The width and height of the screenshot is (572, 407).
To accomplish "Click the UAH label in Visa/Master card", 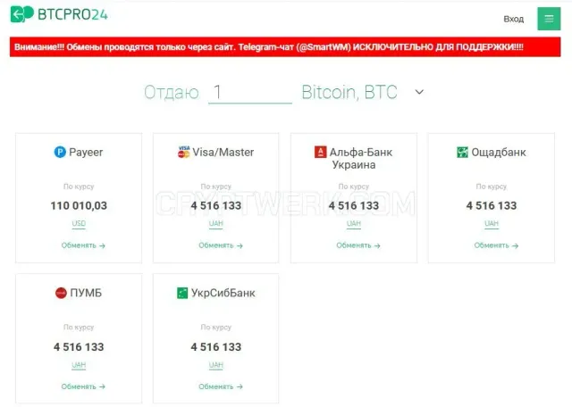I will 216,223.
